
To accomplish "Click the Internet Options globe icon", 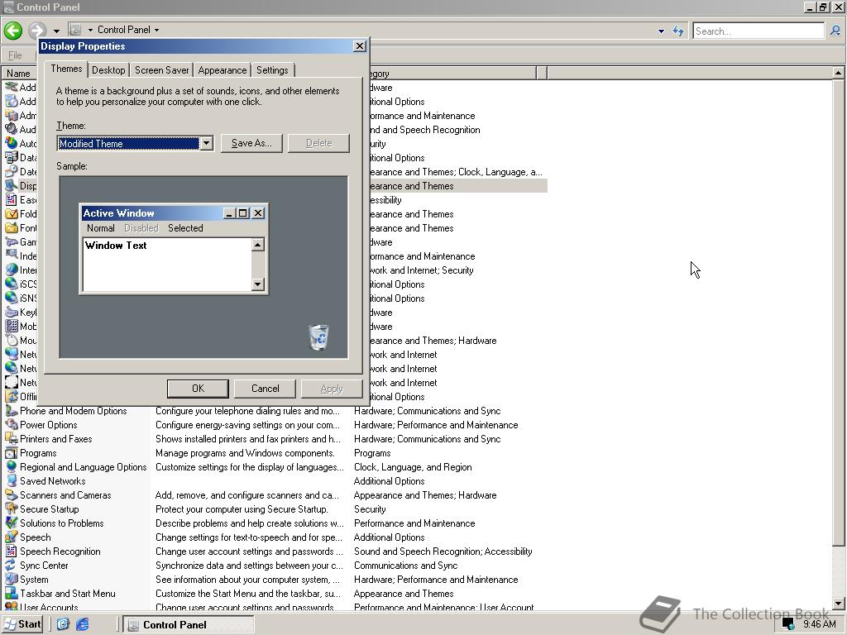I will click(11, 270).
